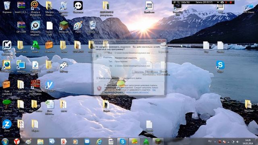Image resolution: width=258 pixels, height=145 pixels.
Task: Open the media player taskbar icon
Action: [75, 141]
